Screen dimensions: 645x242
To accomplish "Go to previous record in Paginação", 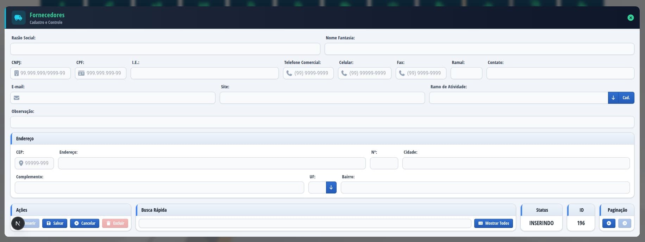I will tap(609, 223).
